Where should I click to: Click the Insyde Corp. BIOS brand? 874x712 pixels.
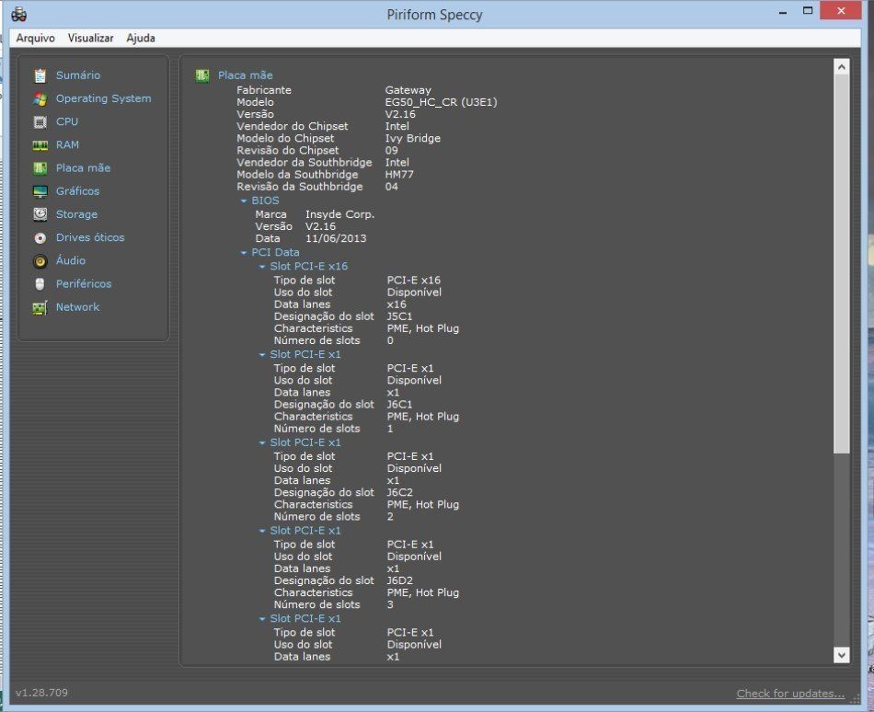(340, 214)
